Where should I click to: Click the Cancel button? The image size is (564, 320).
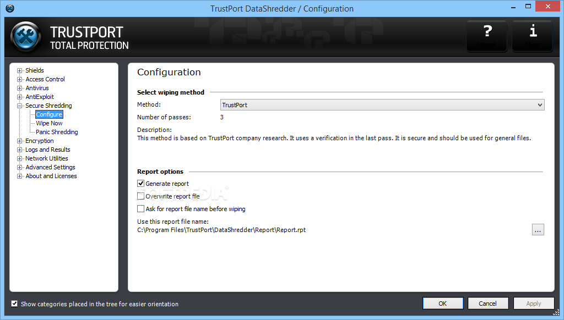(x=487, y=303)
